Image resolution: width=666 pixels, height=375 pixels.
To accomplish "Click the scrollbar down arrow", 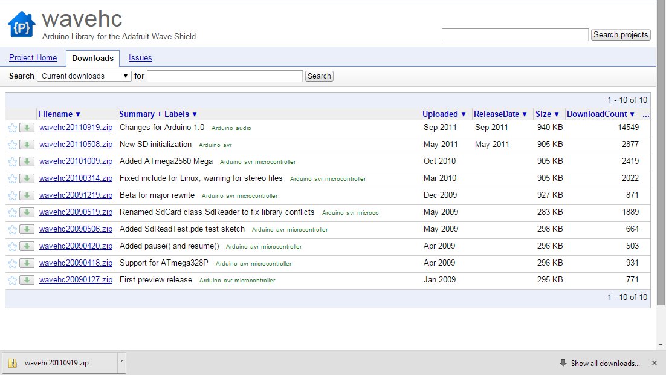I will (661, 345).
